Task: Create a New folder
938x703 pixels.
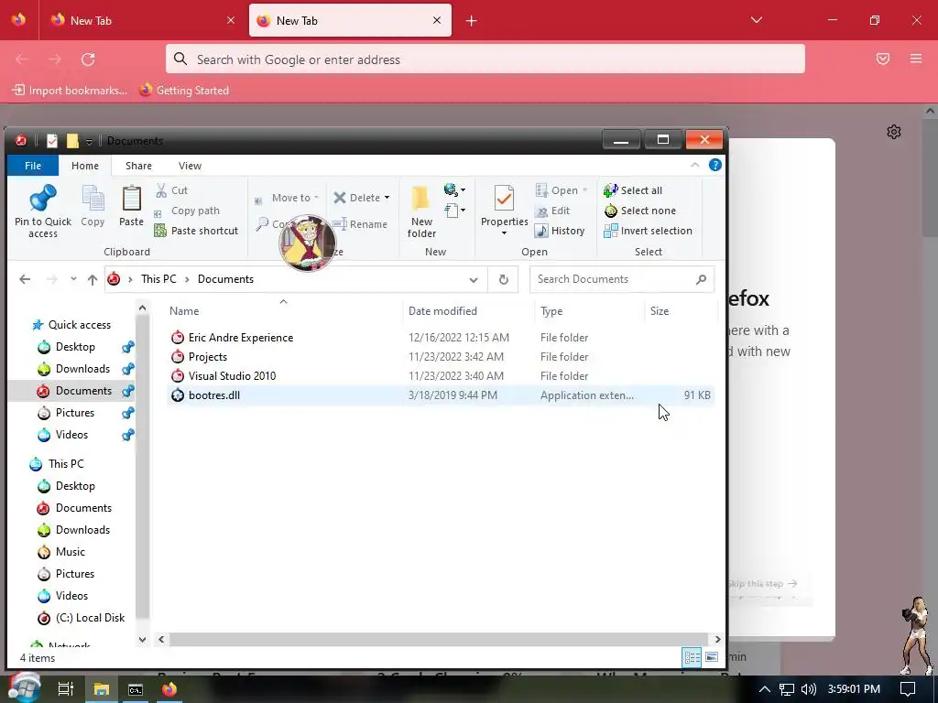Action: click(x=421, y=211)
